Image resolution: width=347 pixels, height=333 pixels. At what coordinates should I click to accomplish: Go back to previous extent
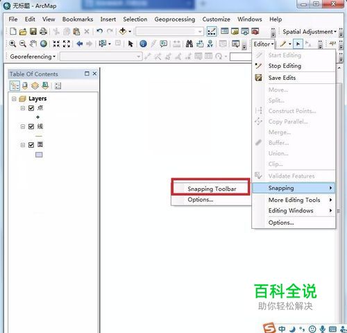(80, 44)
